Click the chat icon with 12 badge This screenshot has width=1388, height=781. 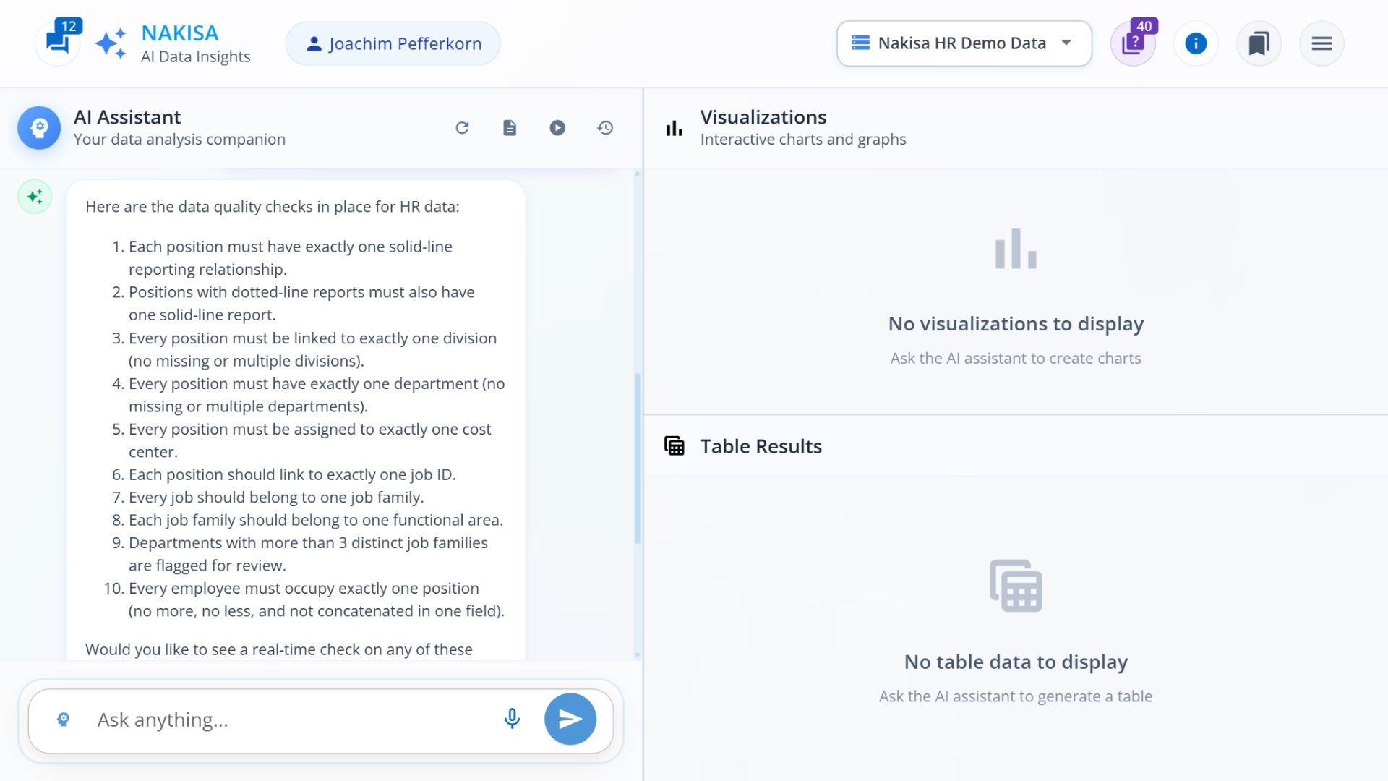pos(59,42)
